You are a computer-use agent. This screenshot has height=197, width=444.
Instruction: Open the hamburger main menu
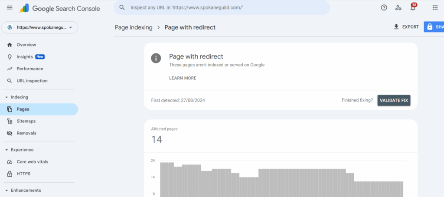click(10, 8)
